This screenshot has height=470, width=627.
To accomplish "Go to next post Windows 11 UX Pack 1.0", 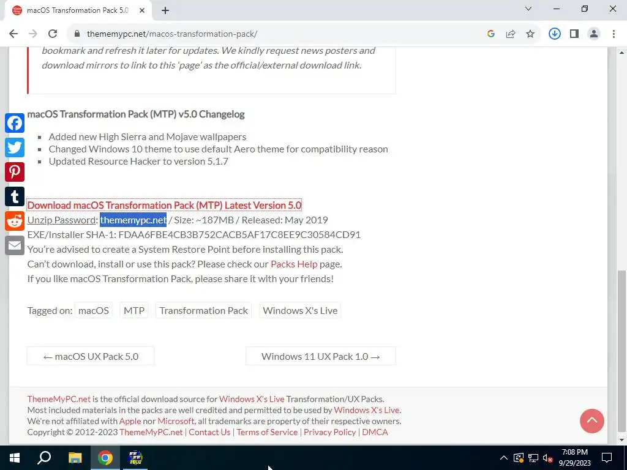I will point(321,356).
